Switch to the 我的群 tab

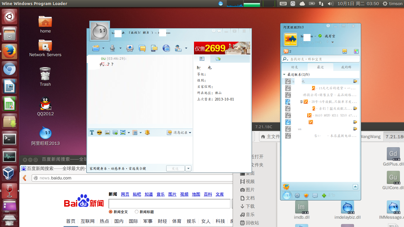[346, 67]
